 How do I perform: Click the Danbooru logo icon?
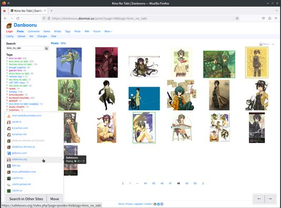coord(9,26)
